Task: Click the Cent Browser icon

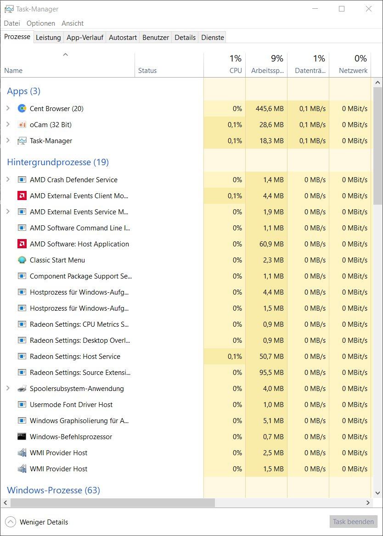Action: coord(22,109)
